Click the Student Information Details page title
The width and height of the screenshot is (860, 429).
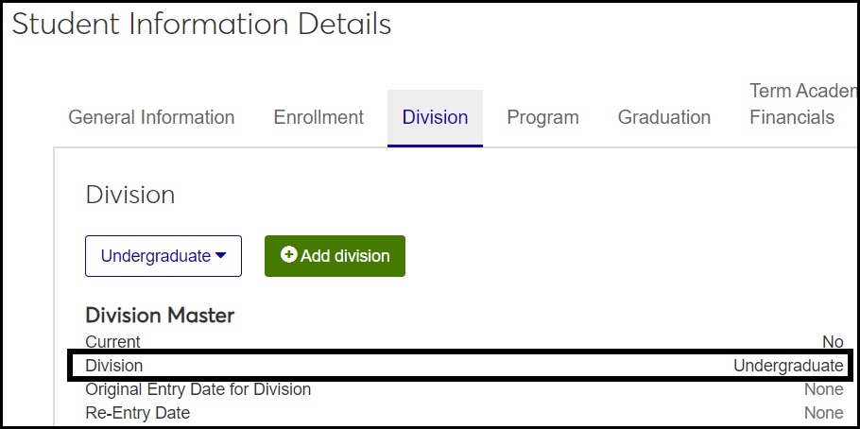[x=201, y=25]
